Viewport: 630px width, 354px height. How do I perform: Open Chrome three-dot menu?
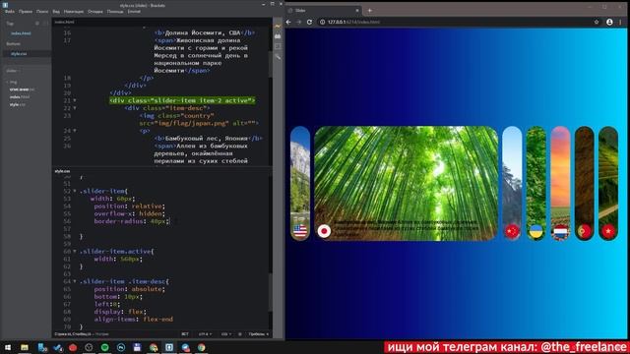point(621,22)
